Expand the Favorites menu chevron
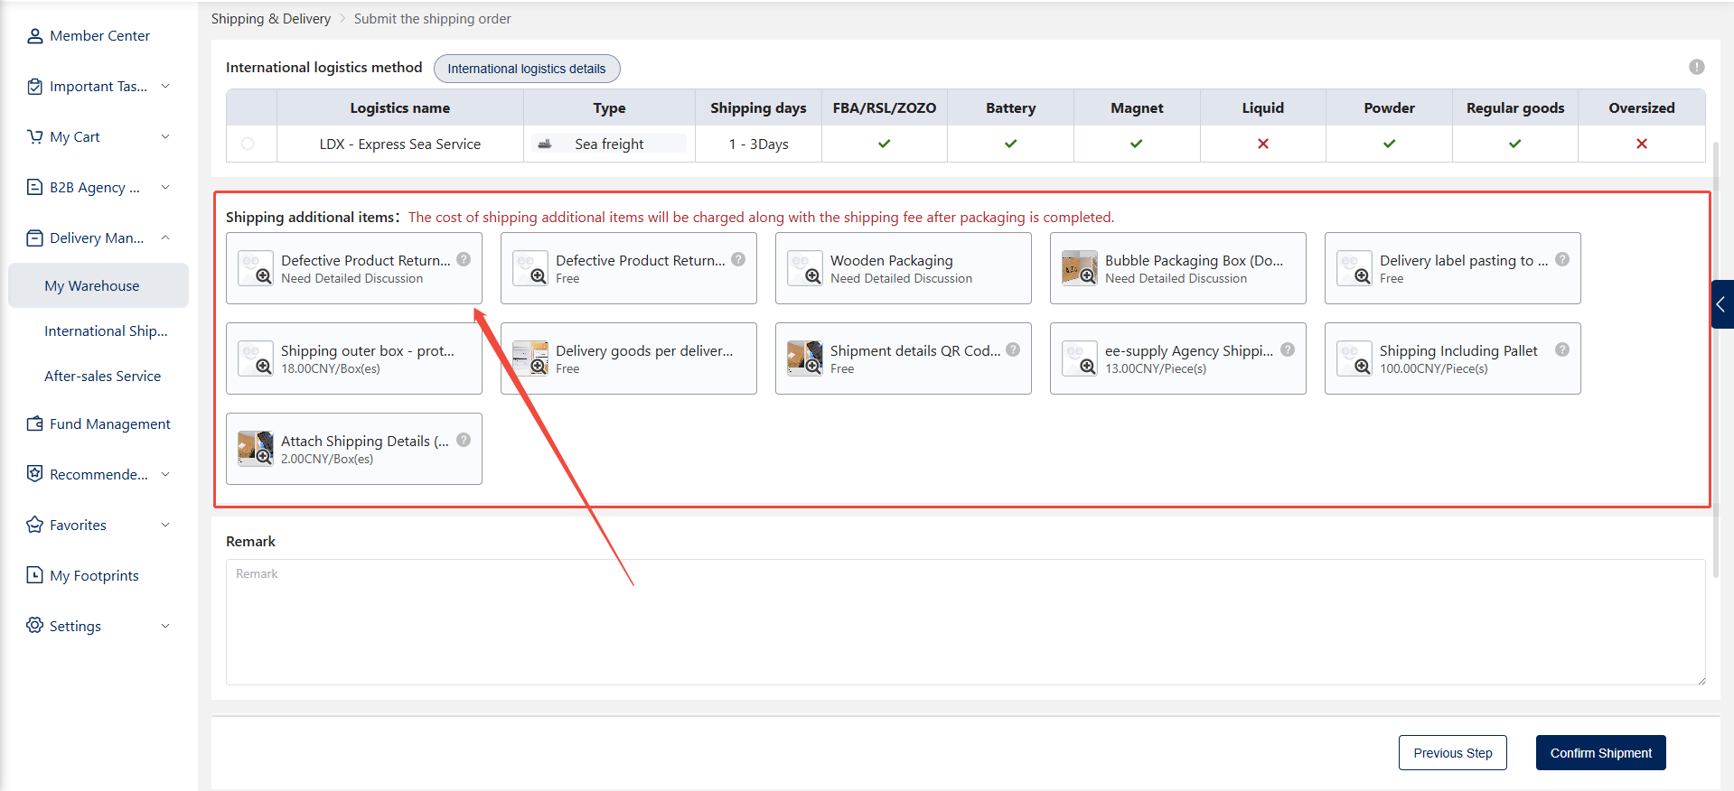 (x=165, y=525)
